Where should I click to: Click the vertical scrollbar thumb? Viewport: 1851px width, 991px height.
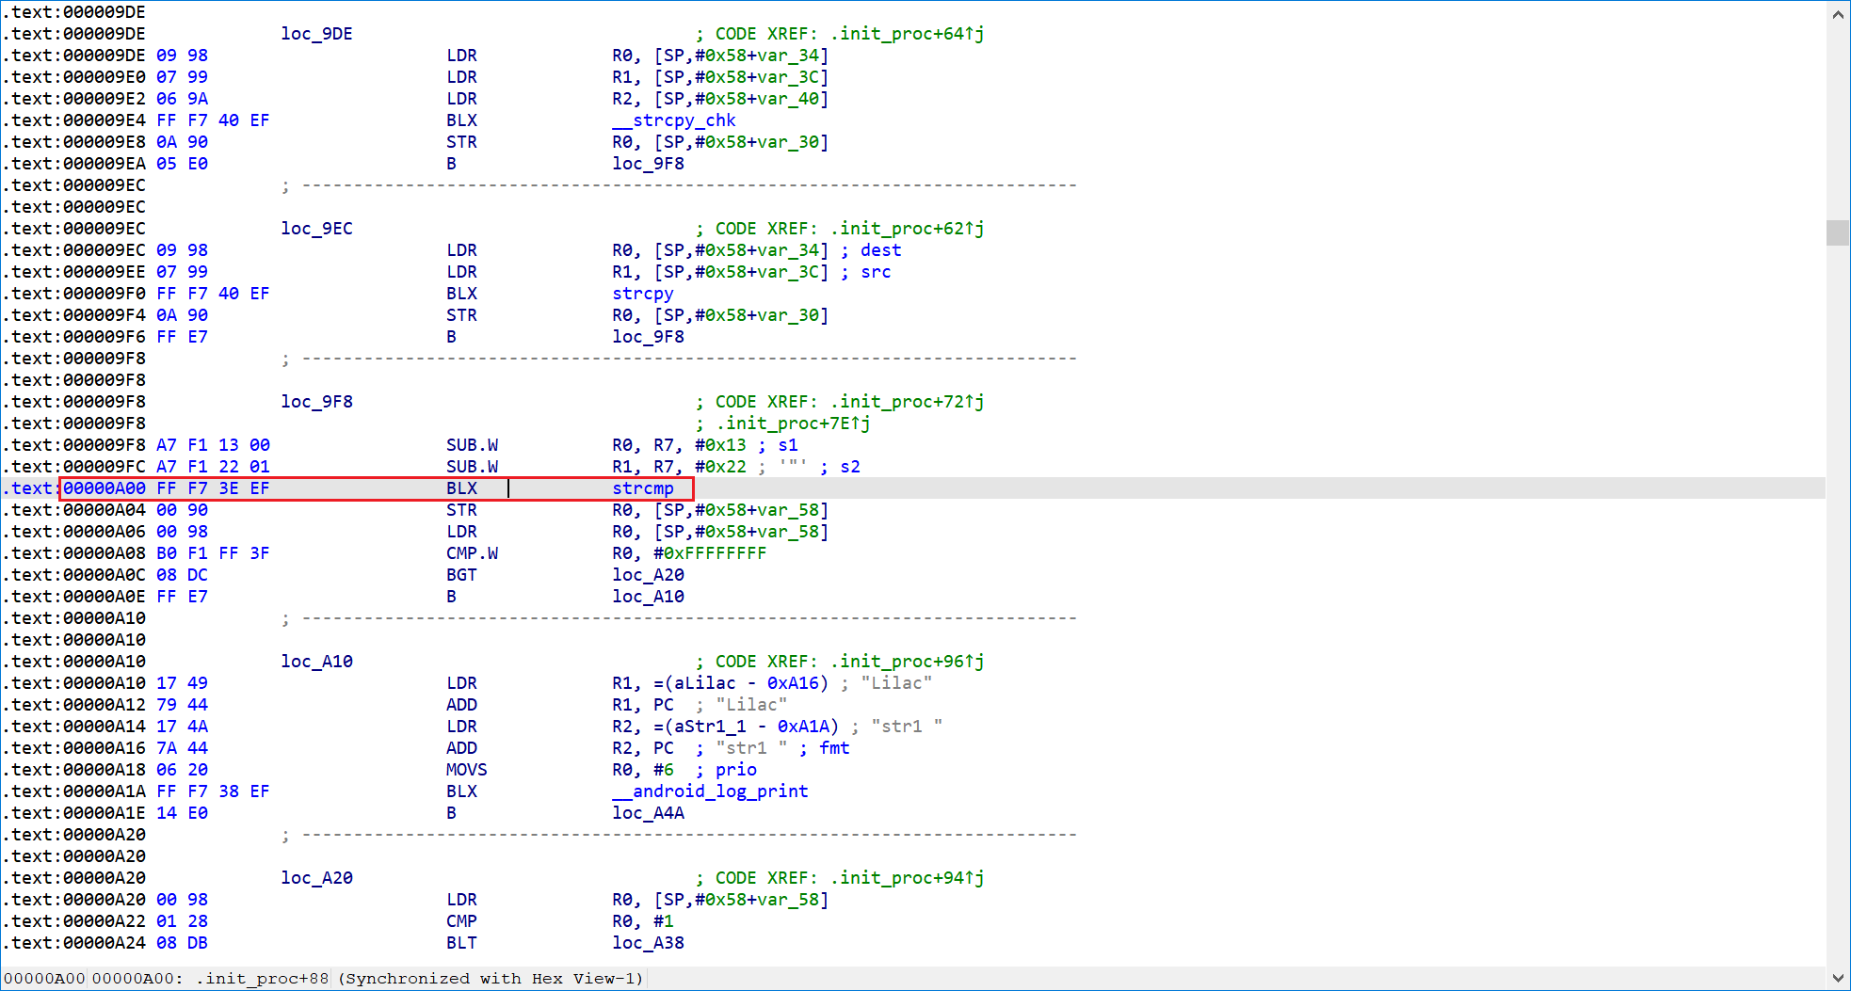[1838, 232]
